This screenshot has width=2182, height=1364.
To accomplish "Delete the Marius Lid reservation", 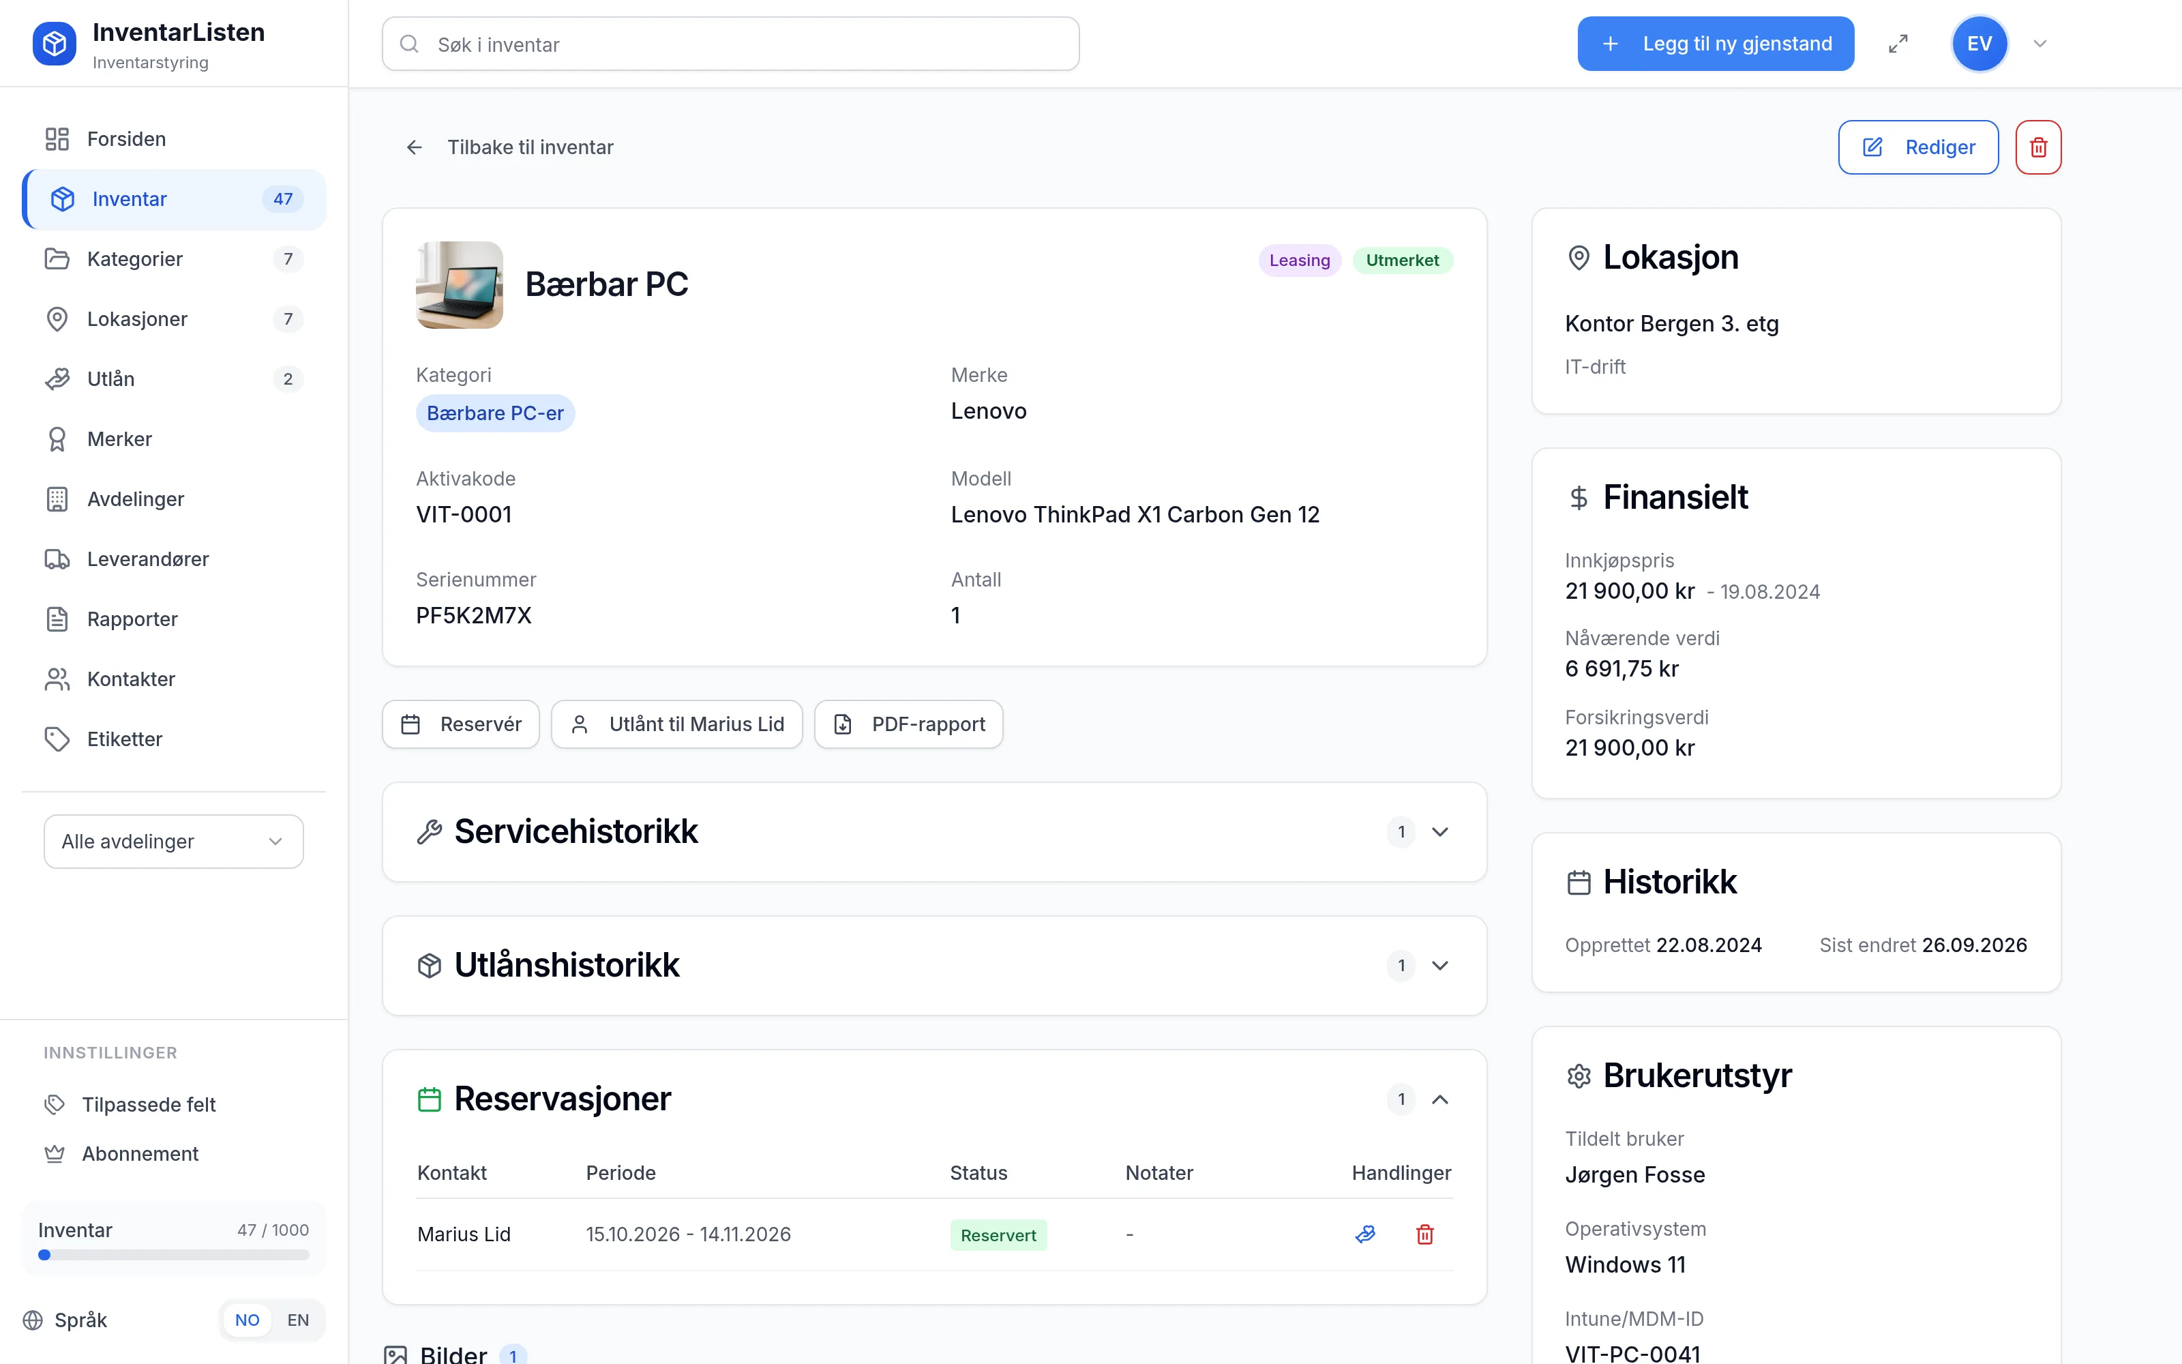I will tap(1424, 1234).
